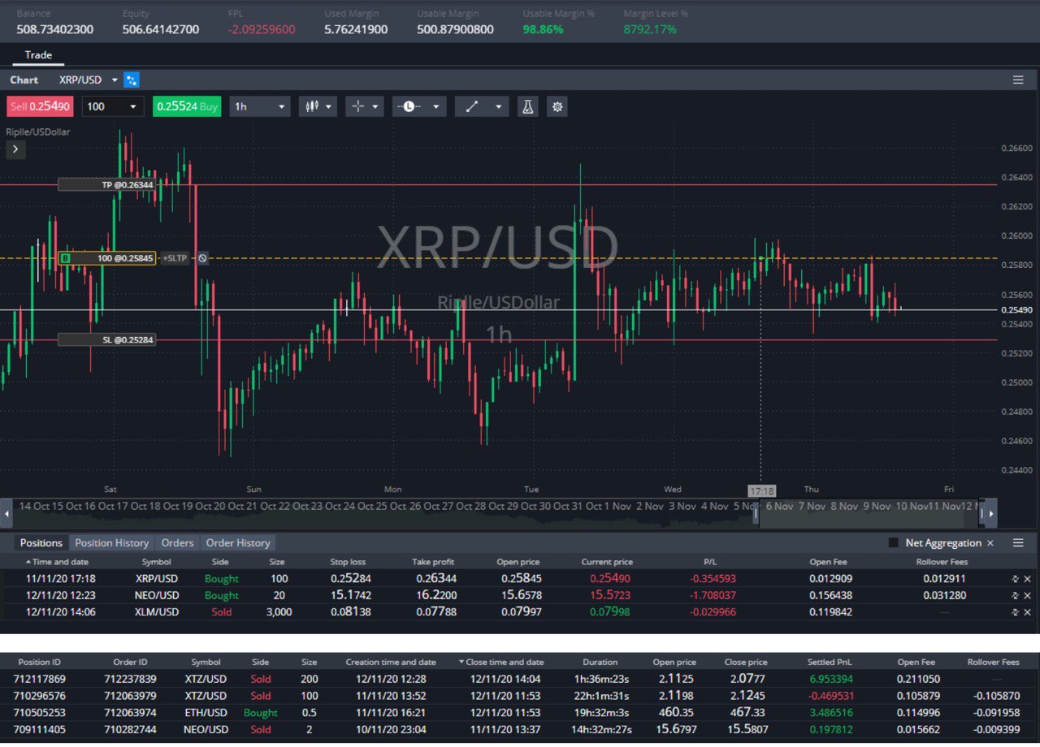Cancel the SL/TP via the order line icon
Screen dimensions: 1040x747
(202, 258)
